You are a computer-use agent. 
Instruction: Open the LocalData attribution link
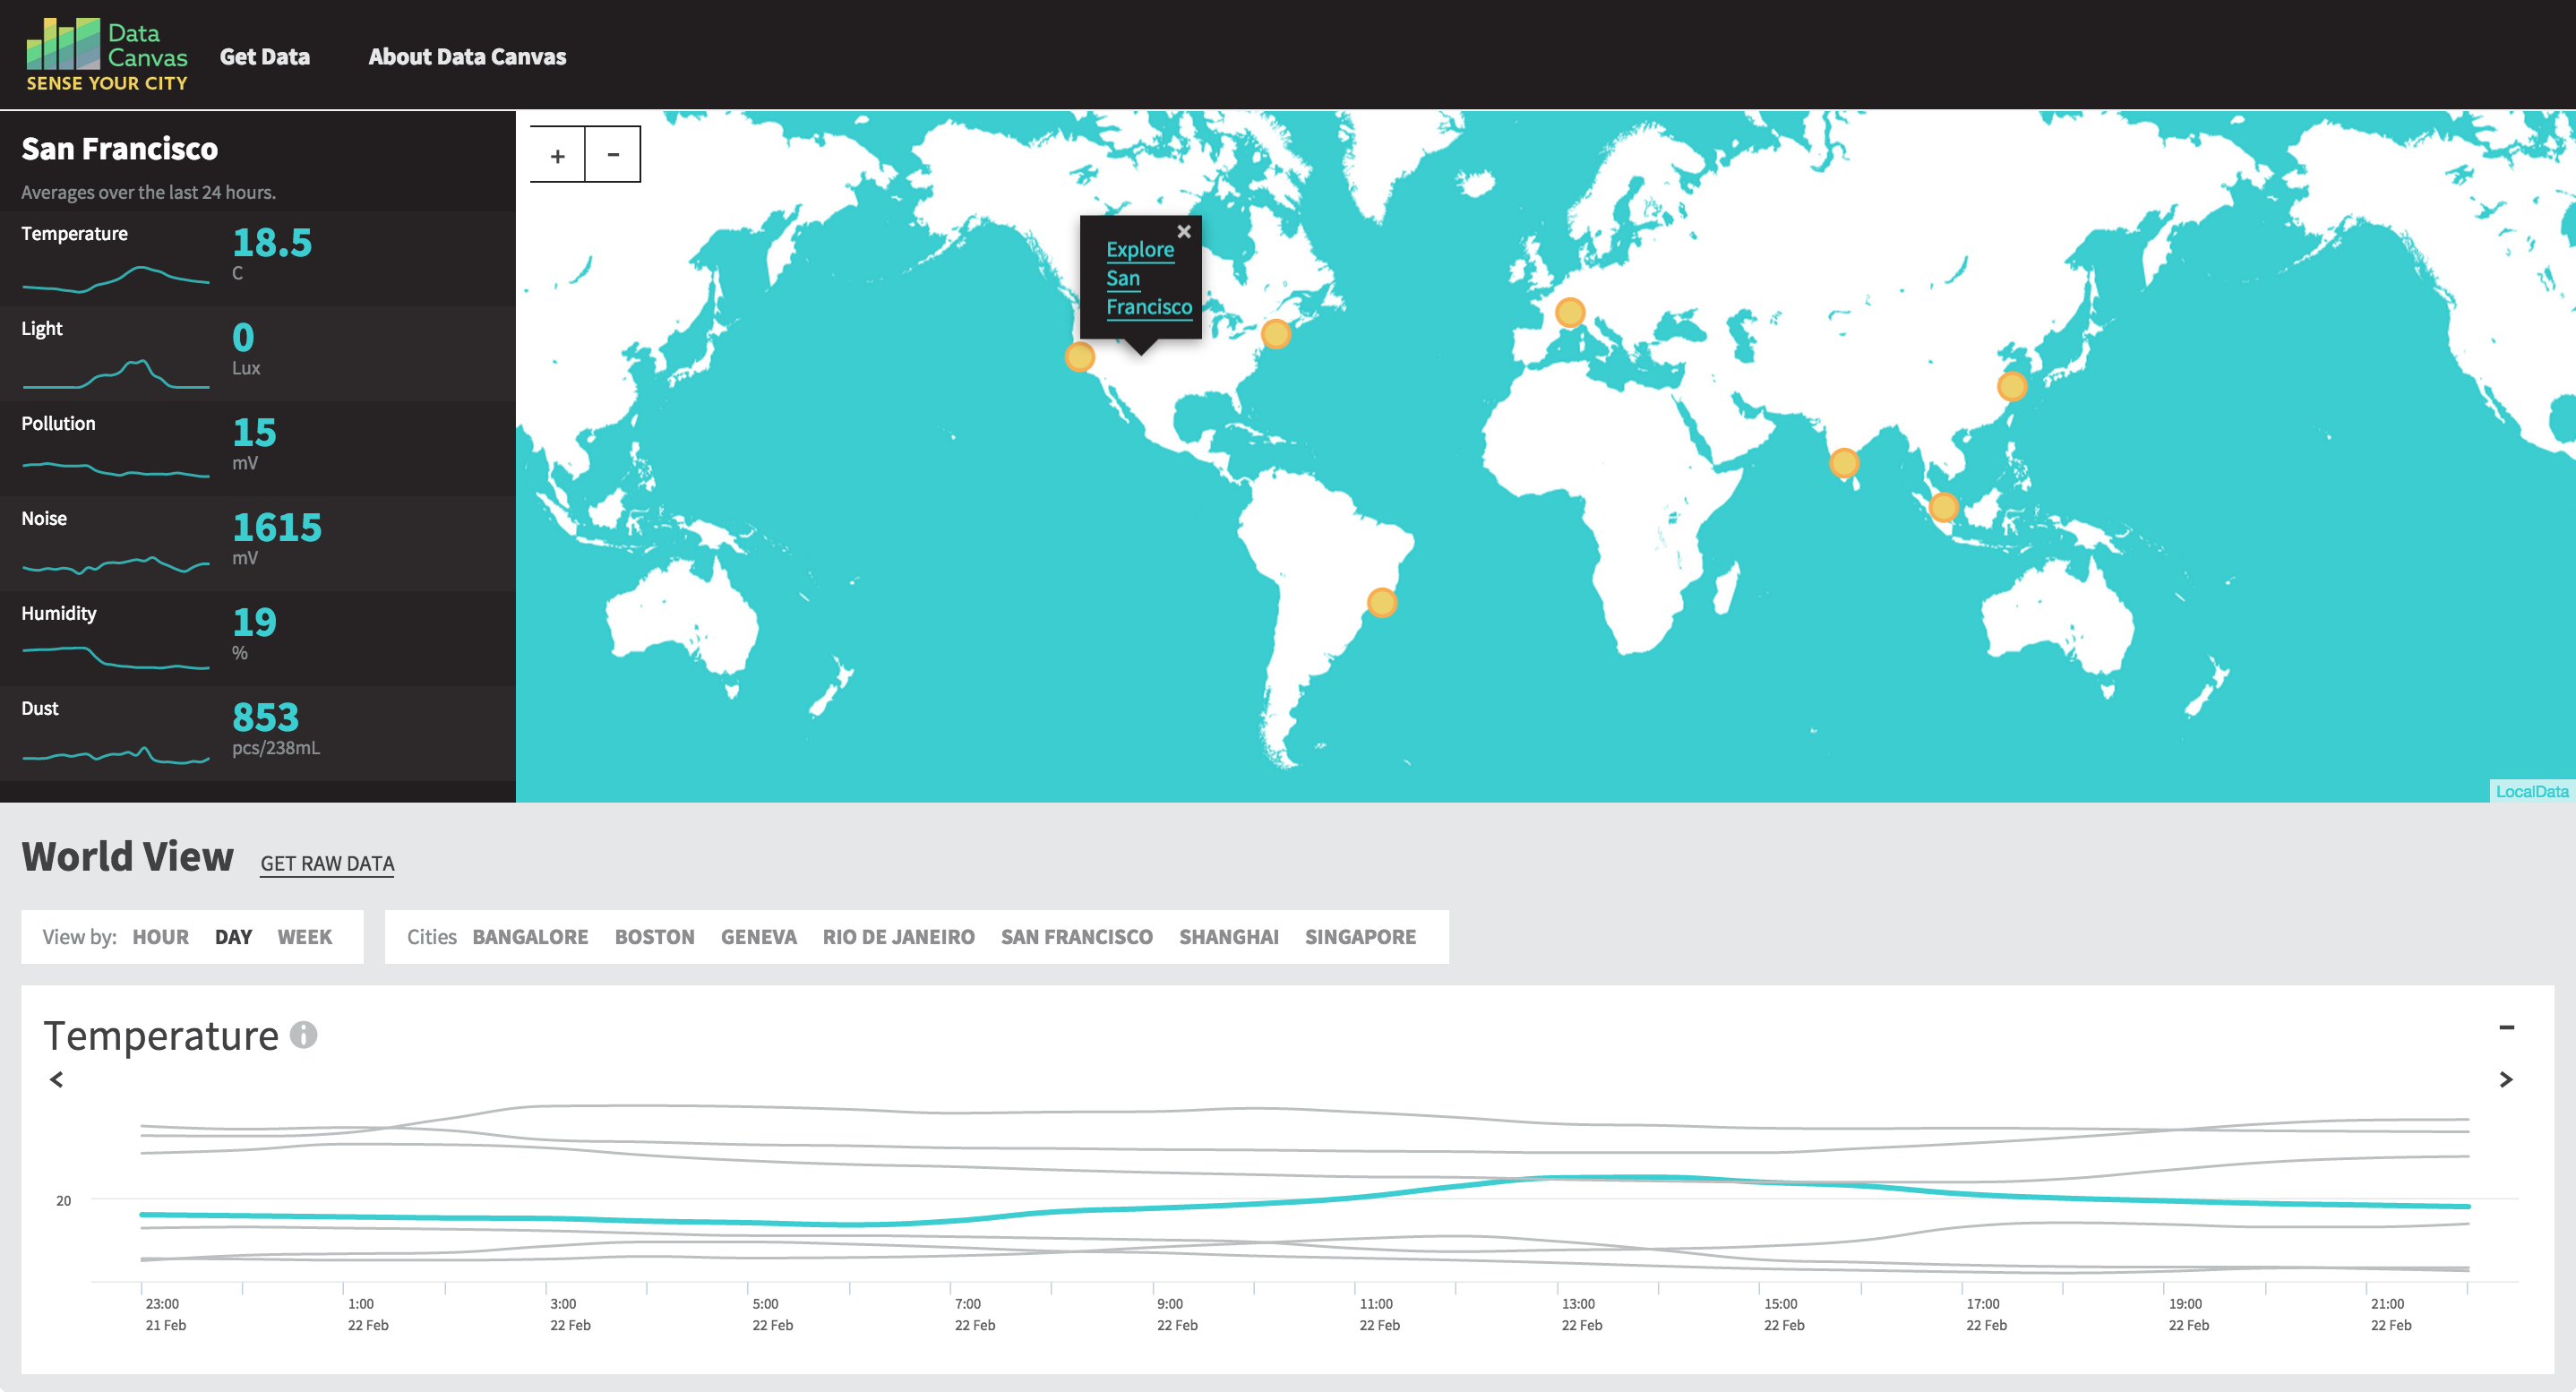pos(2531,791)
